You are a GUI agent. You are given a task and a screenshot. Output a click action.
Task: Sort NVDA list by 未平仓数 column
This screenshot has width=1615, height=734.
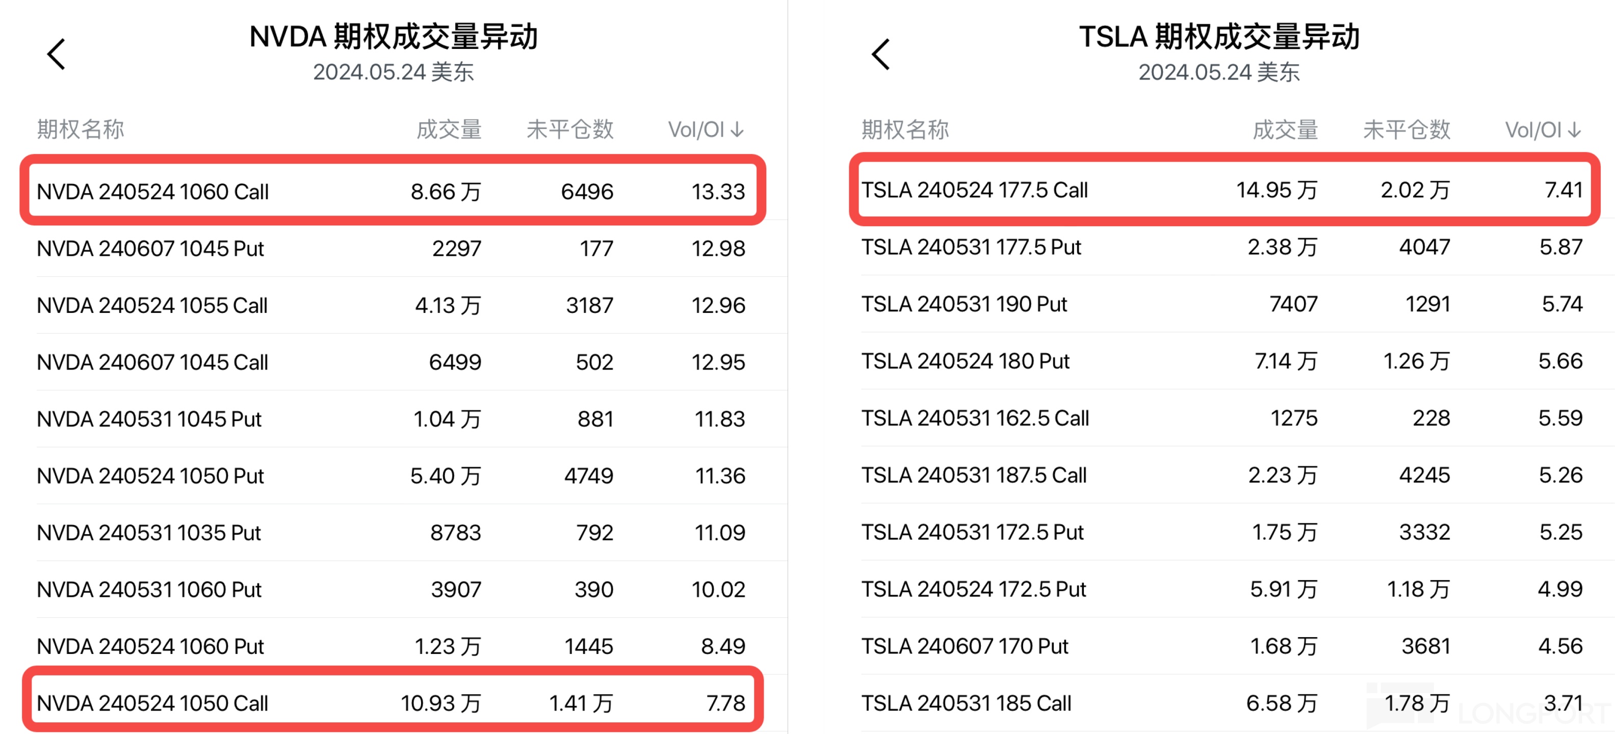tap(570, 130)
